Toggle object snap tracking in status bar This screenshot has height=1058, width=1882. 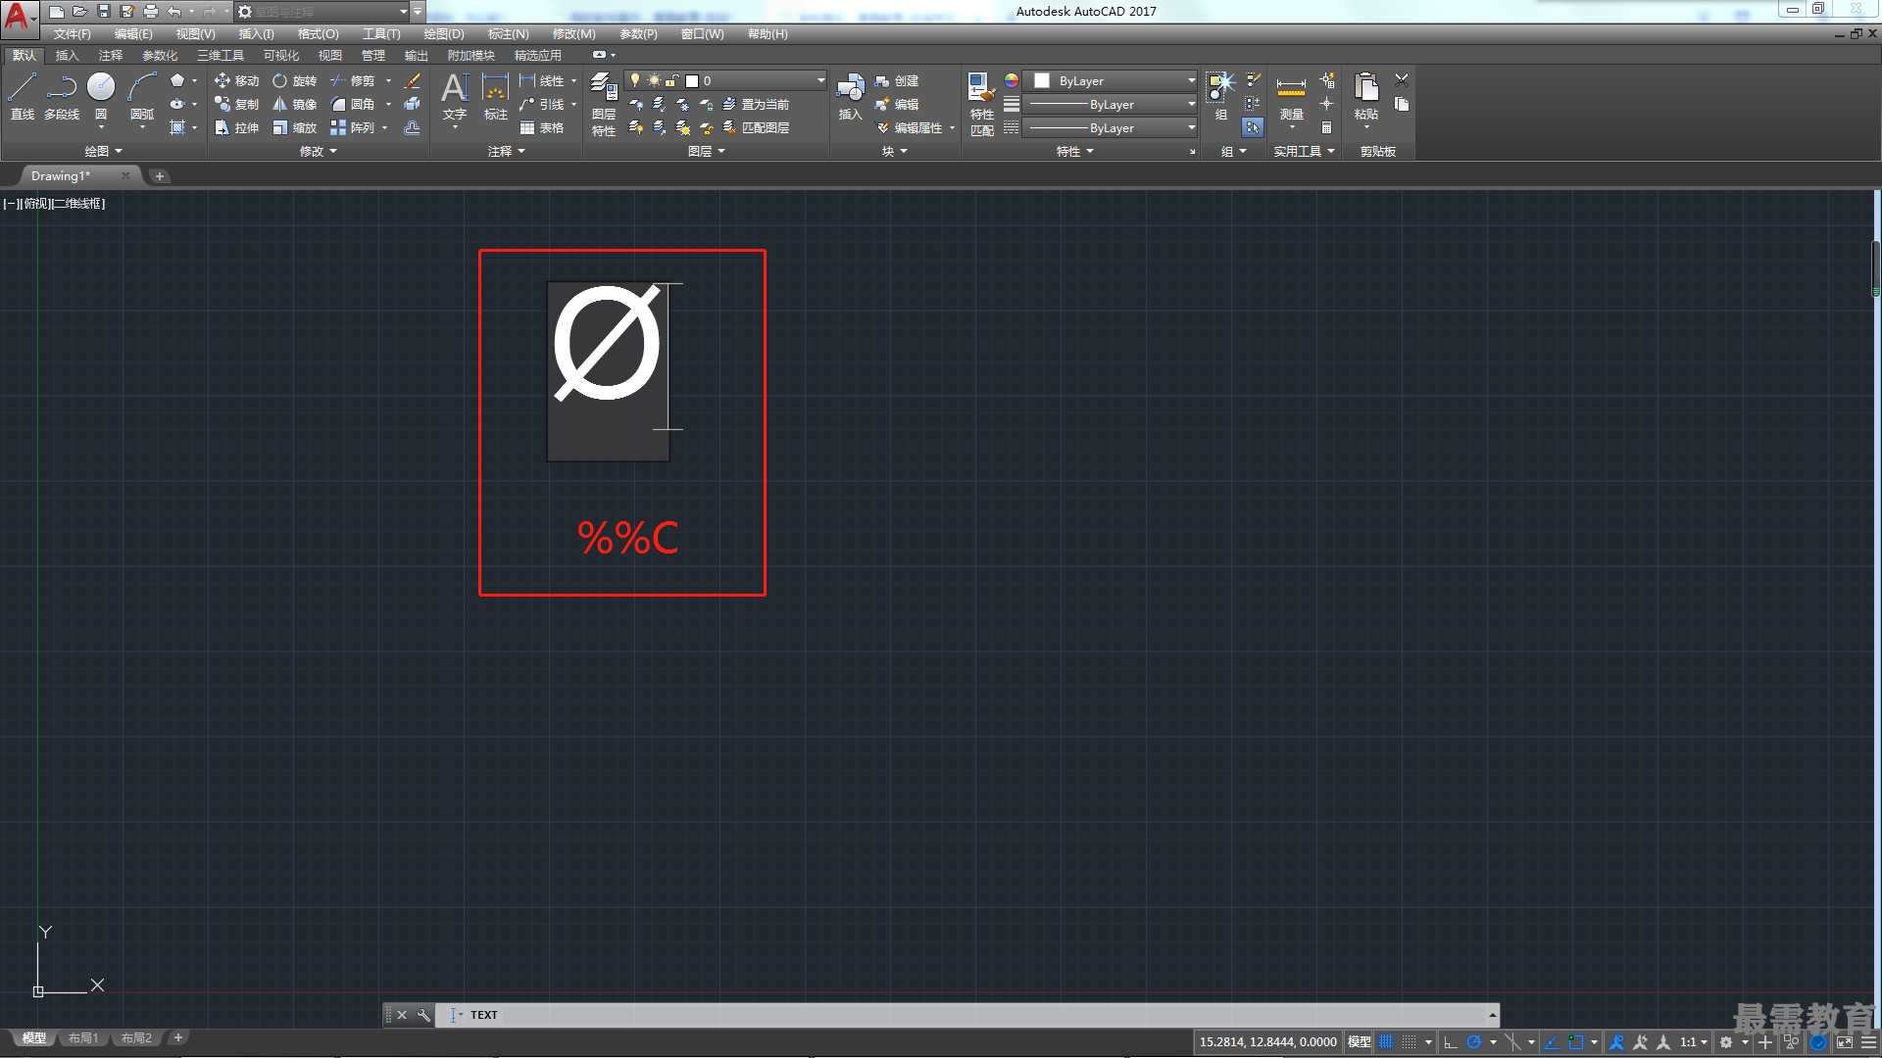coord(1552,1042)
